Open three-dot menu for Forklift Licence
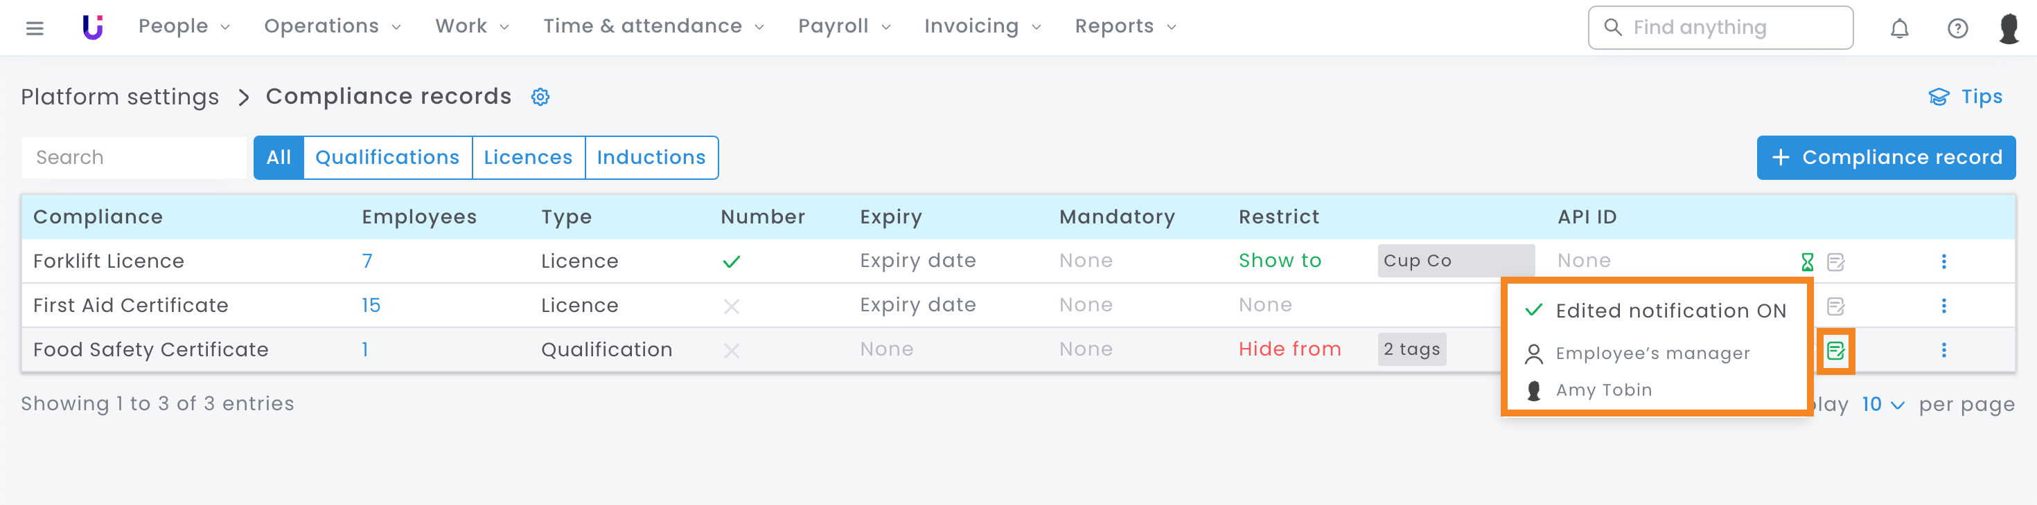The width and height of the screenshot is (2037, 505). pos(1943,261)
